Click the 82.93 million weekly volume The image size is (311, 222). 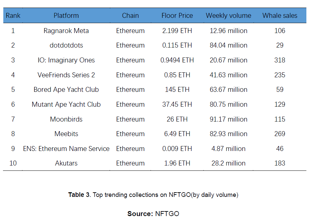coord(228,134)
